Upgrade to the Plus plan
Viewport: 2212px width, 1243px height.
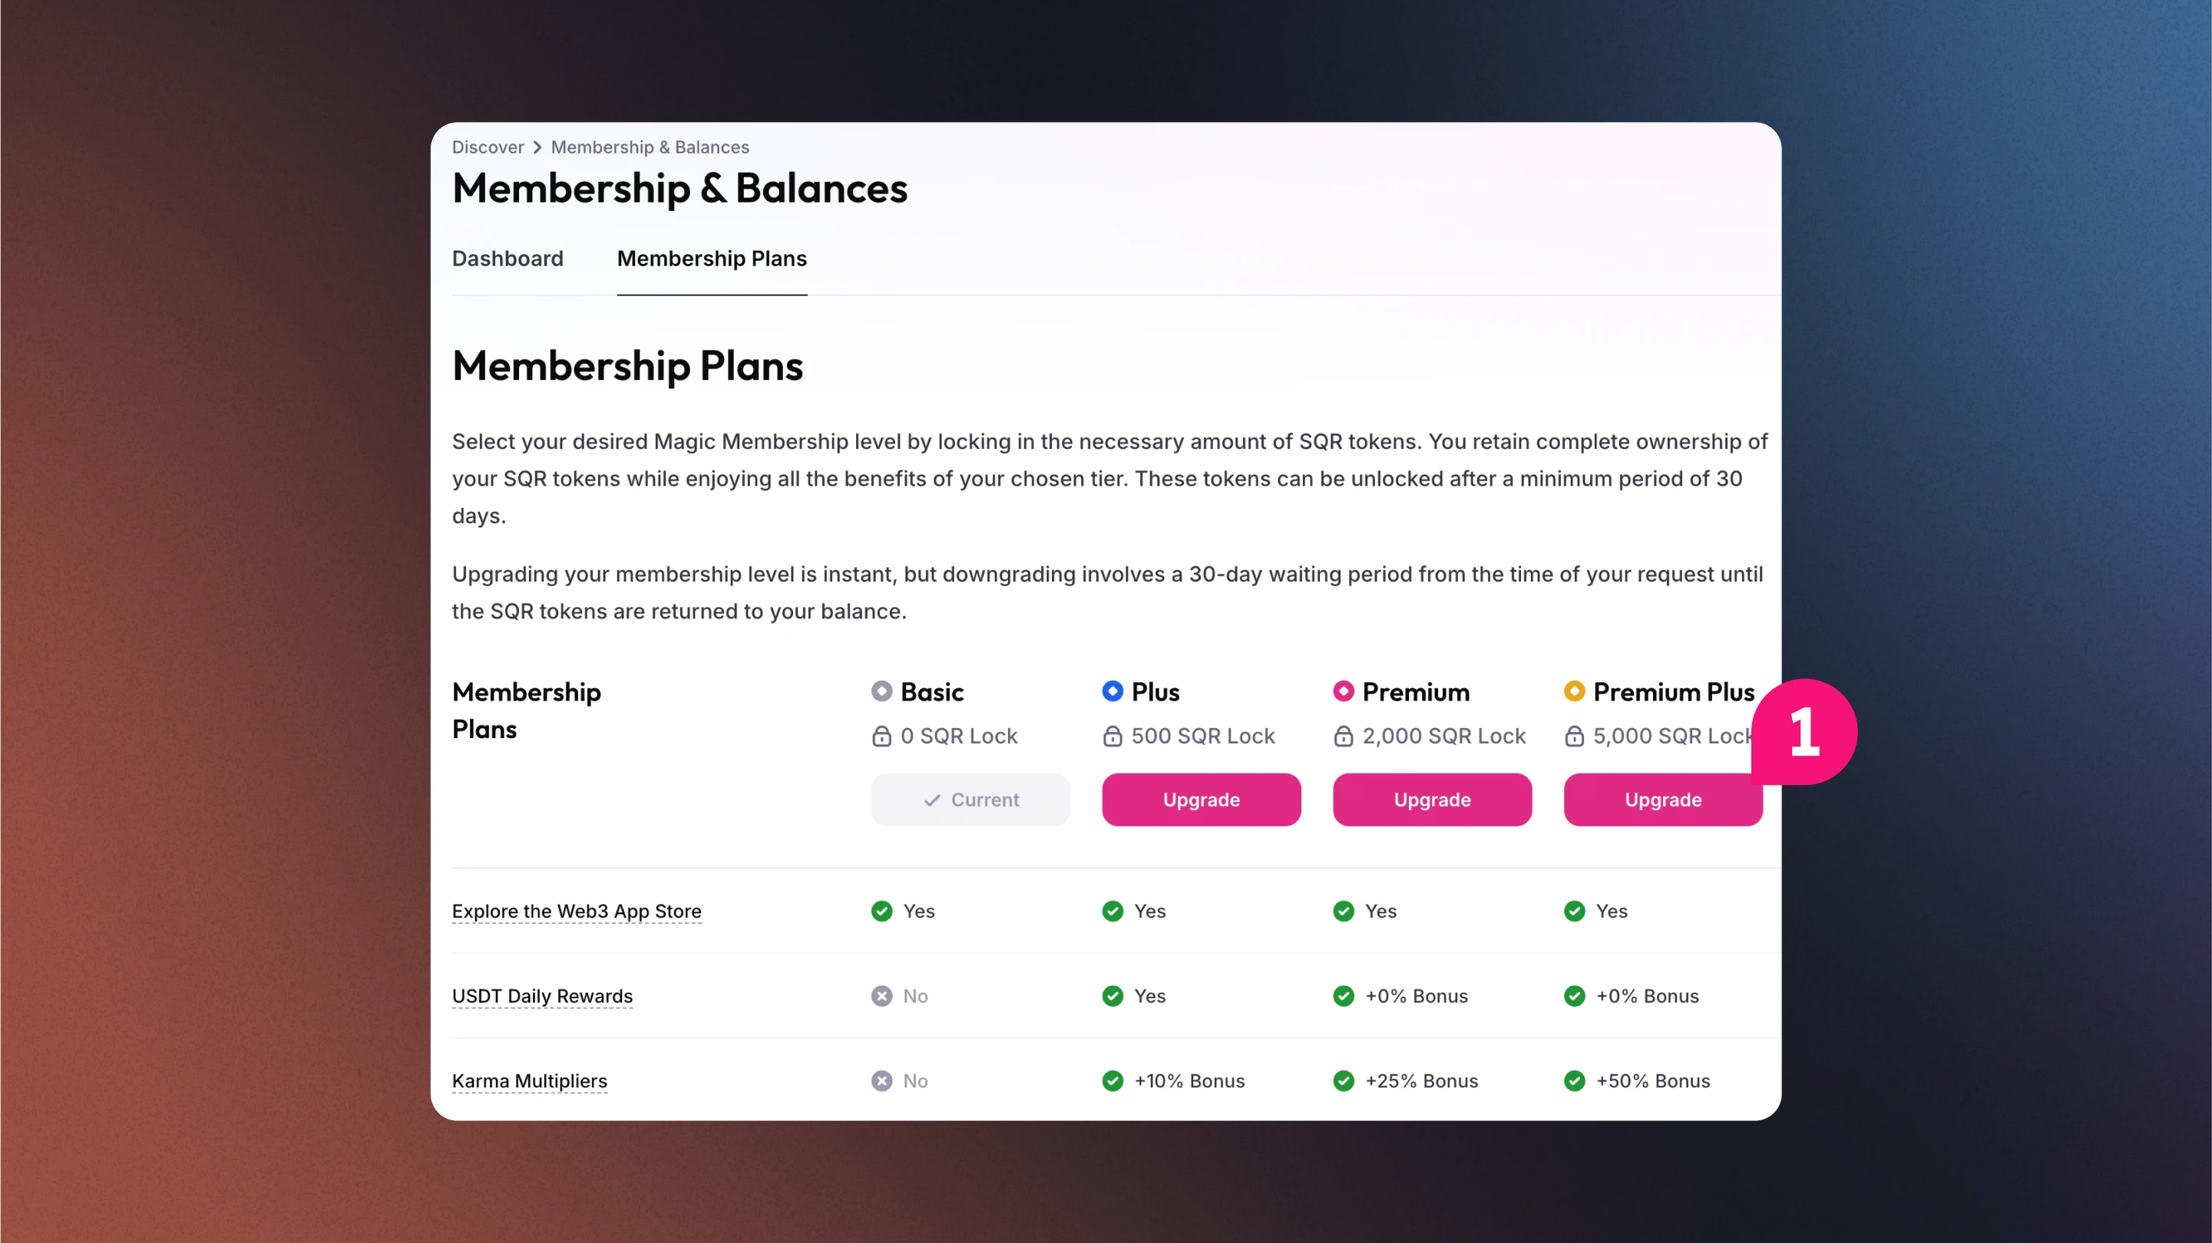tap(1201, 800)
